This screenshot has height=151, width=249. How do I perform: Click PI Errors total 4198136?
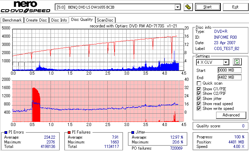48,147
